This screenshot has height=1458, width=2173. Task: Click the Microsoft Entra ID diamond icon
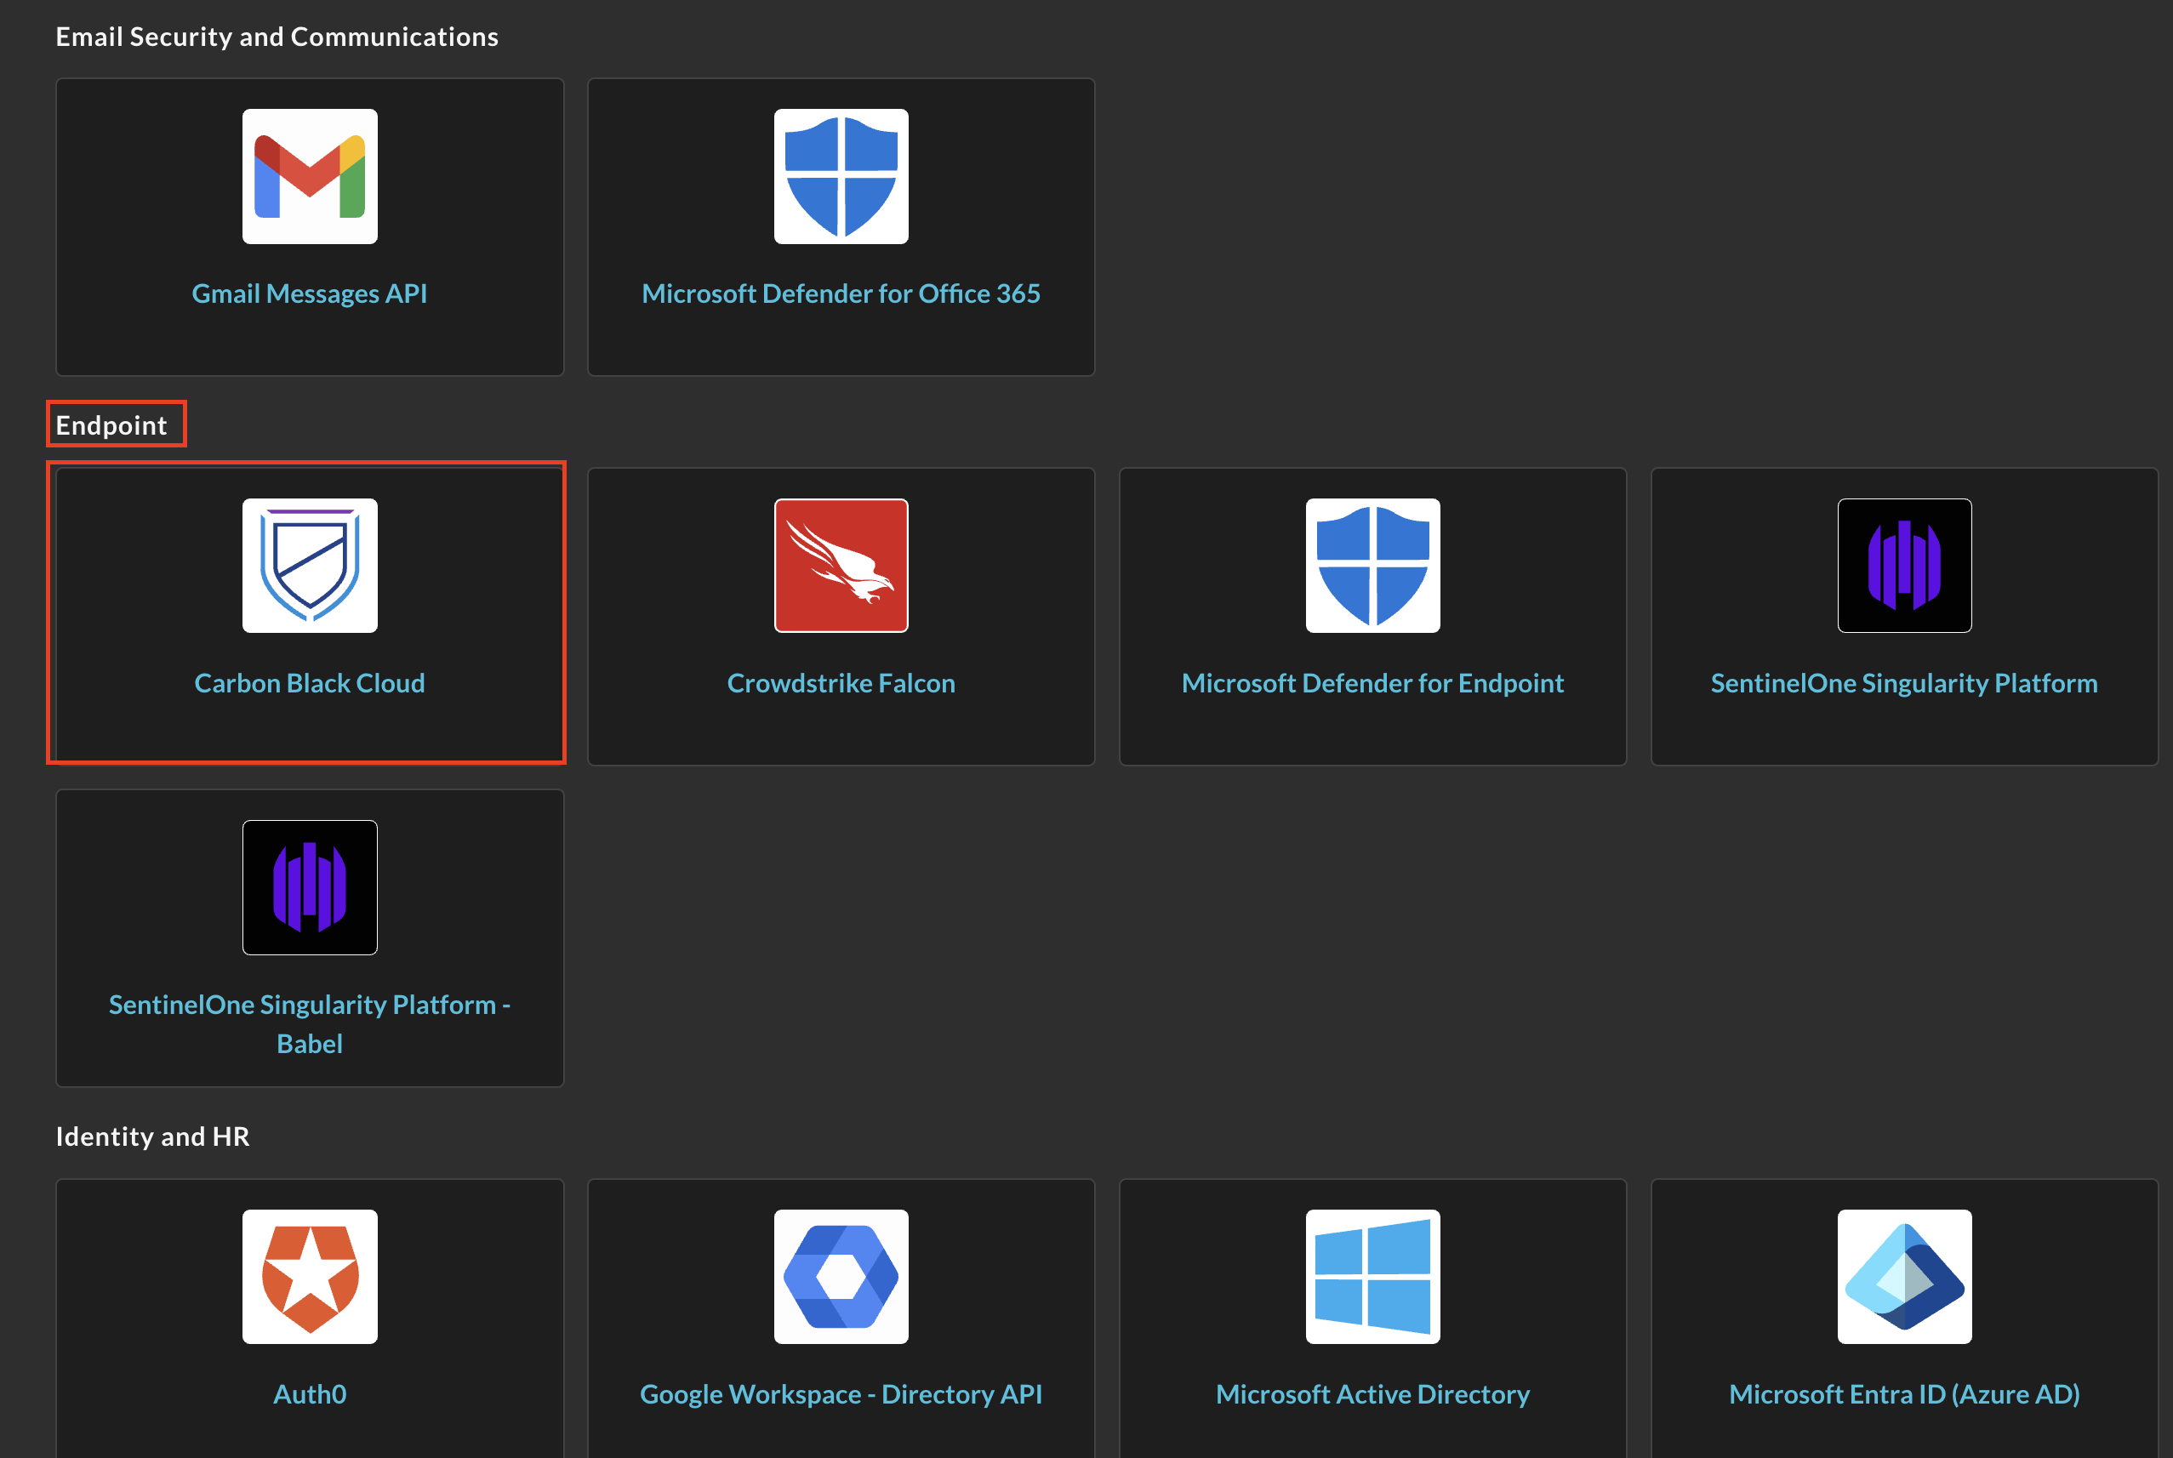(1903, 1276)
